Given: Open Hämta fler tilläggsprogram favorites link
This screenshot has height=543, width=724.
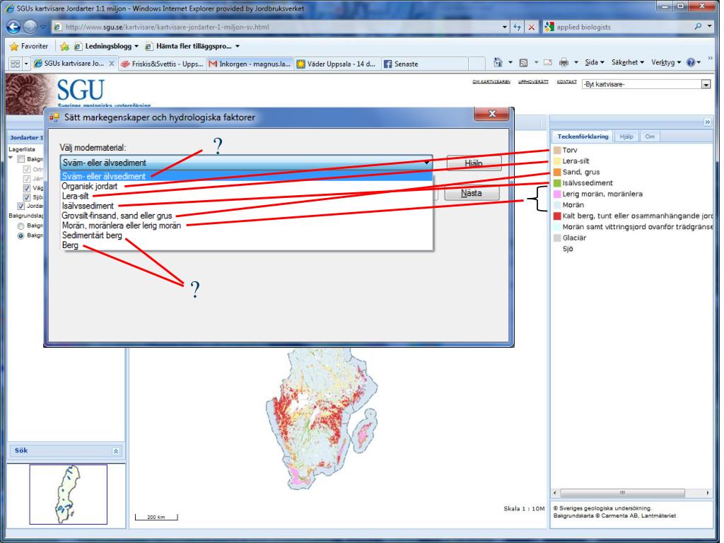Looking at the screenshot, I should (x=192, y=46).
